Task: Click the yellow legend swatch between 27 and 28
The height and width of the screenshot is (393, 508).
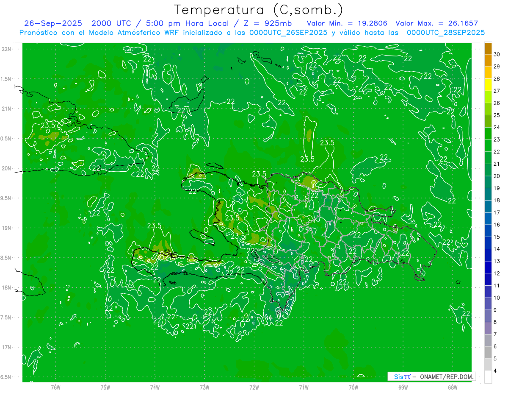Action: pyautogui.click(x=488, y=85)
